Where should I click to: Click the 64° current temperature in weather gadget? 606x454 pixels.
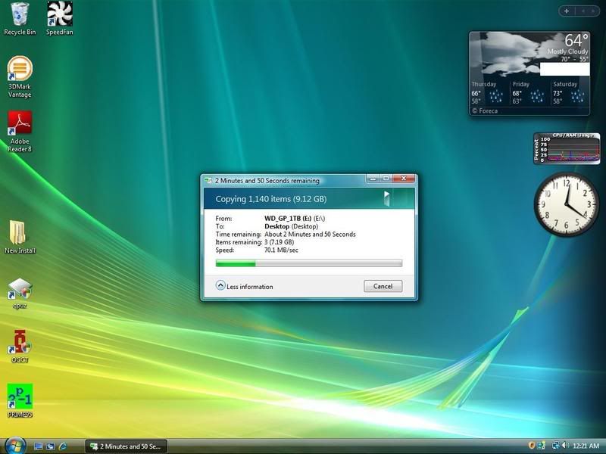point(576,40)
